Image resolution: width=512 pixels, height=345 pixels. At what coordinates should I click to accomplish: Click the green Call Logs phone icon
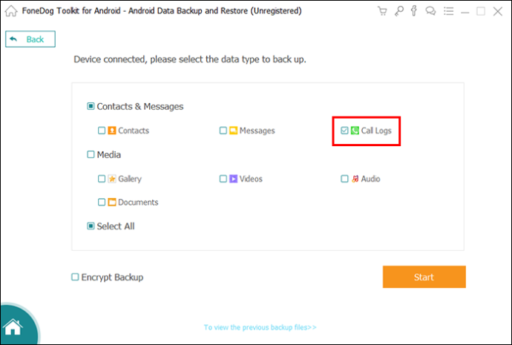(355, 131)
